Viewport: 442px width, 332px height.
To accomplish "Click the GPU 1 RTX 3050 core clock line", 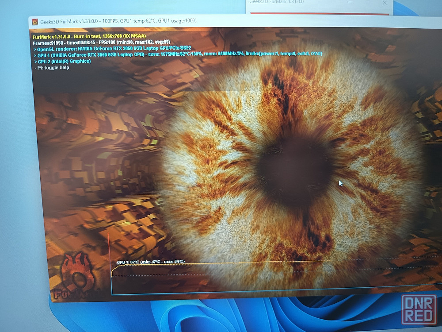I will pyautogui.click(x=177, y=54).
